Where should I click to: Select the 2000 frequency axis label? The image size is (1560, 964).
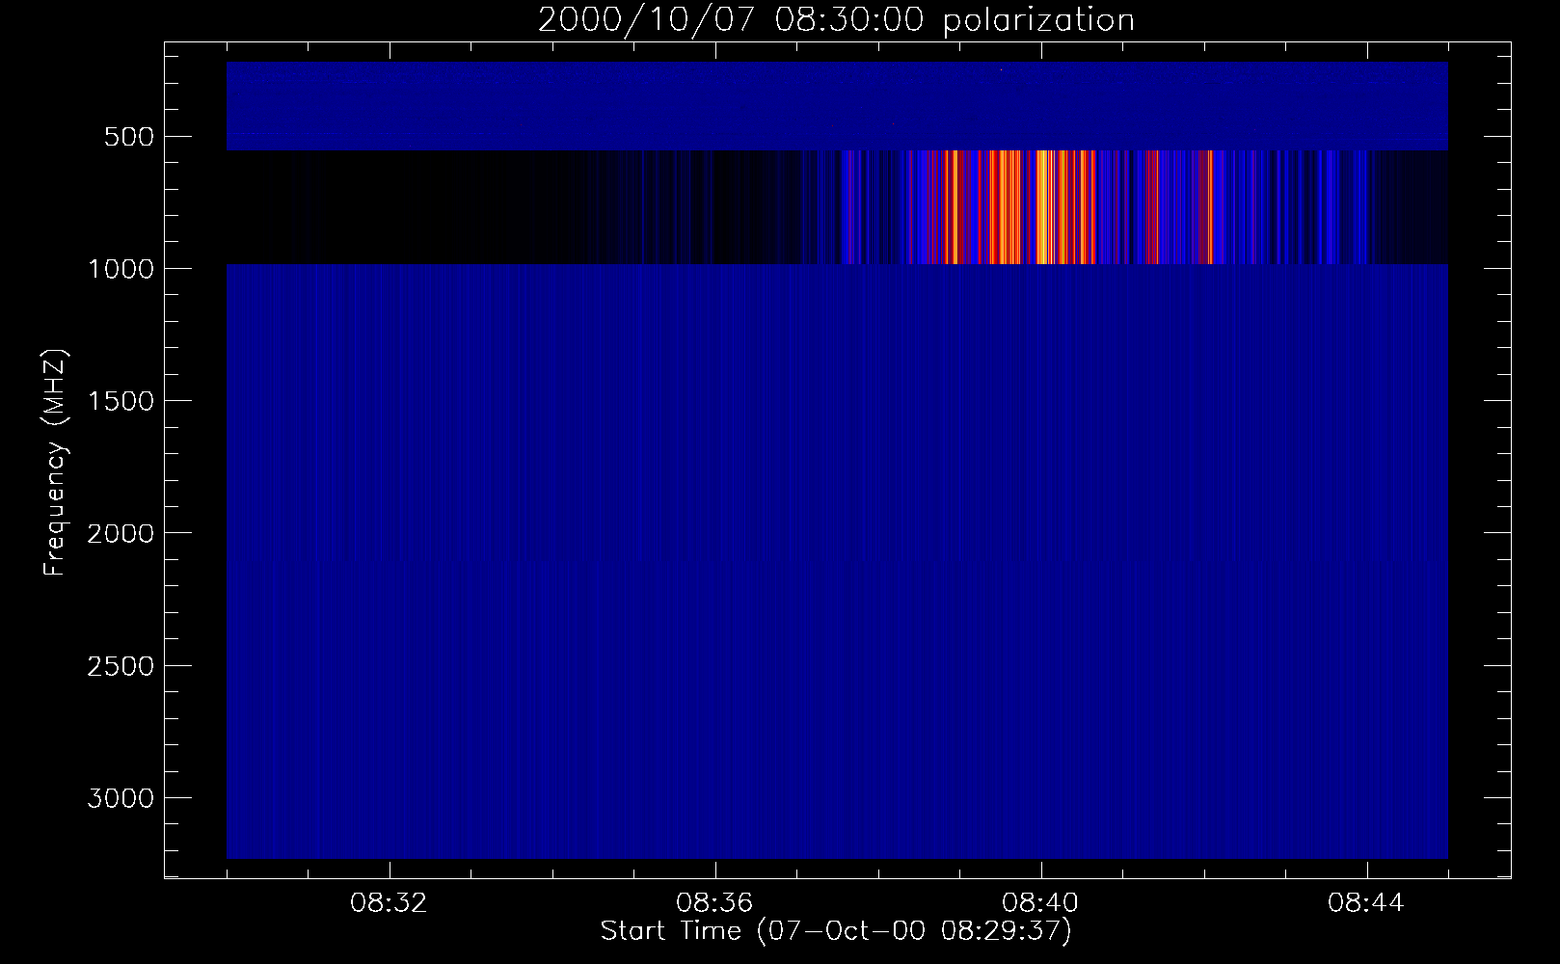[121, 534]
